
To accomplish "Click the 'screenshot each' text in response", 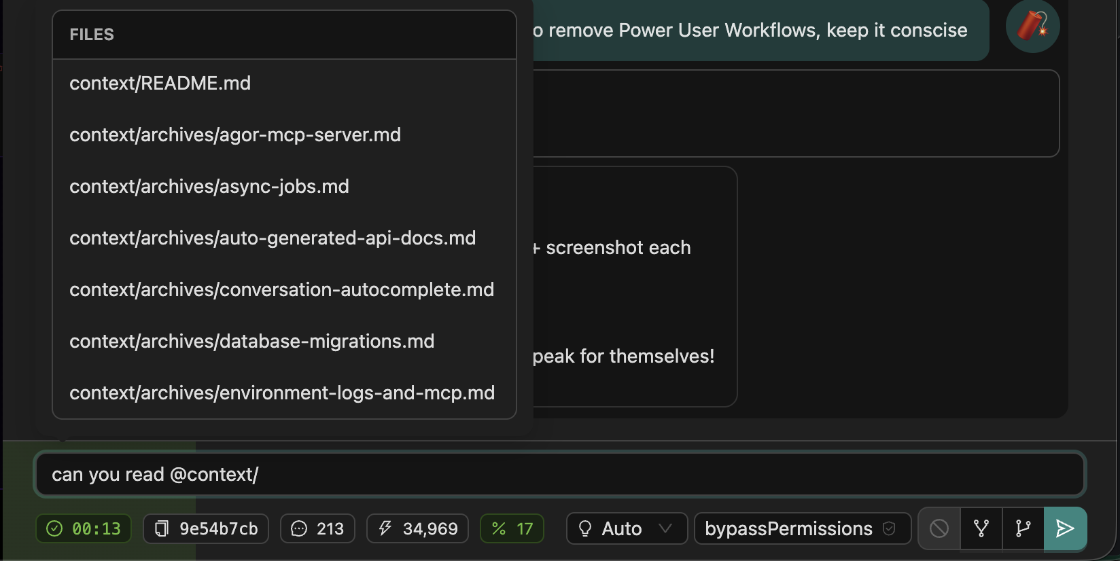I will click(618, 248).
